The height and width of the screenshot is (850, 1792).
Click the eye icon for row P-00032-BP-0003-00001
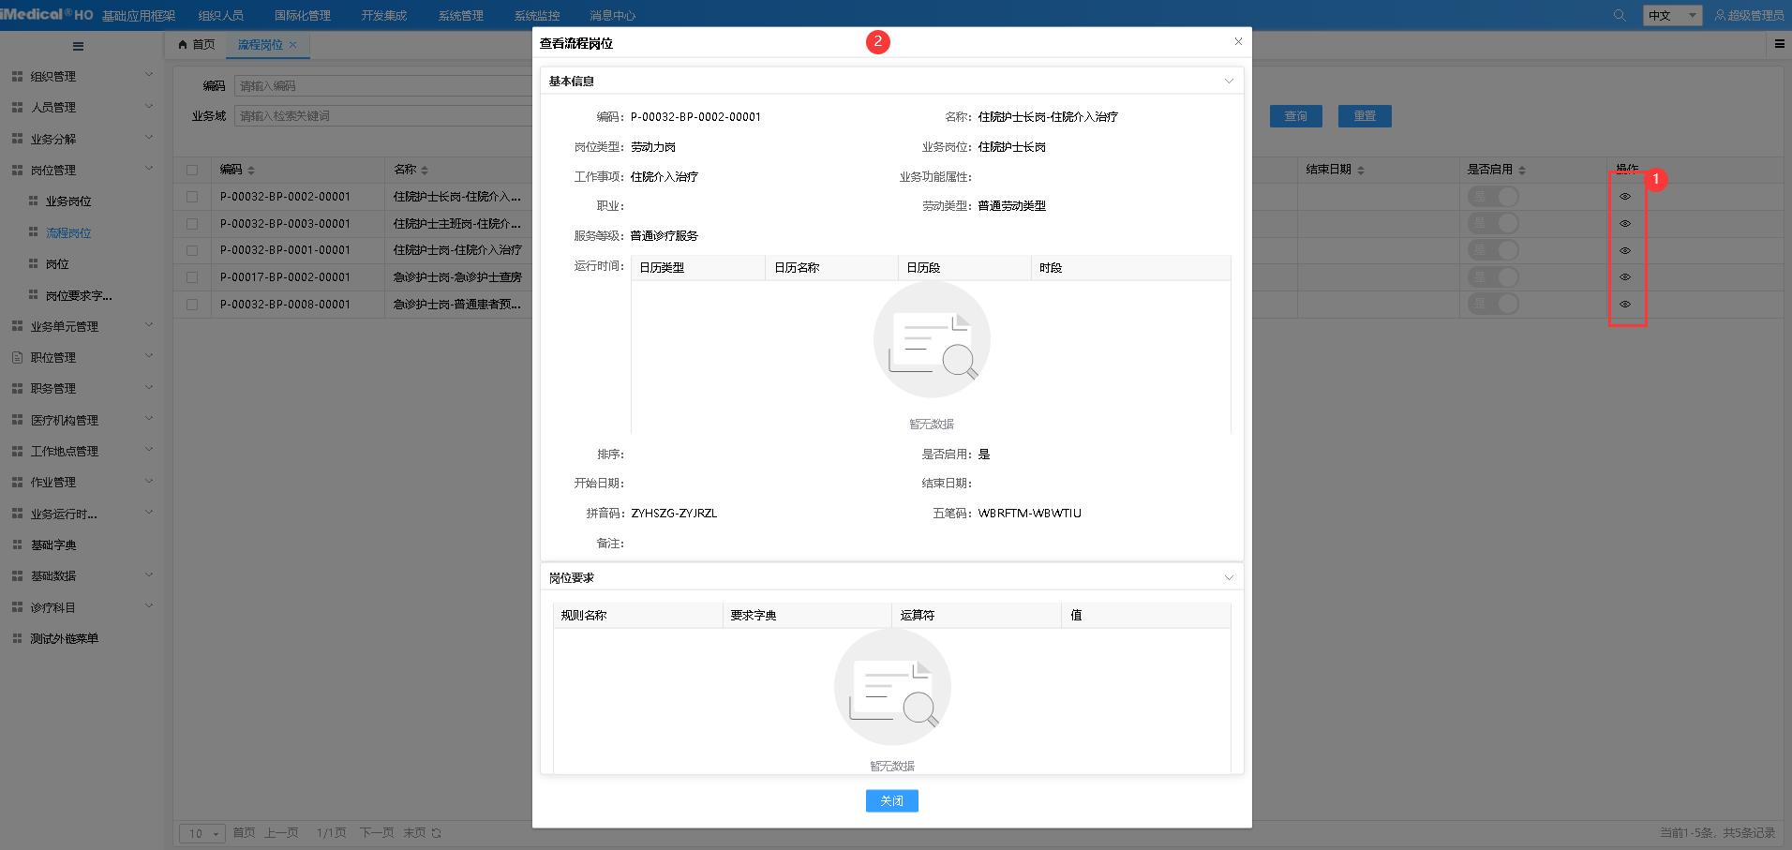pos(1625,224)
